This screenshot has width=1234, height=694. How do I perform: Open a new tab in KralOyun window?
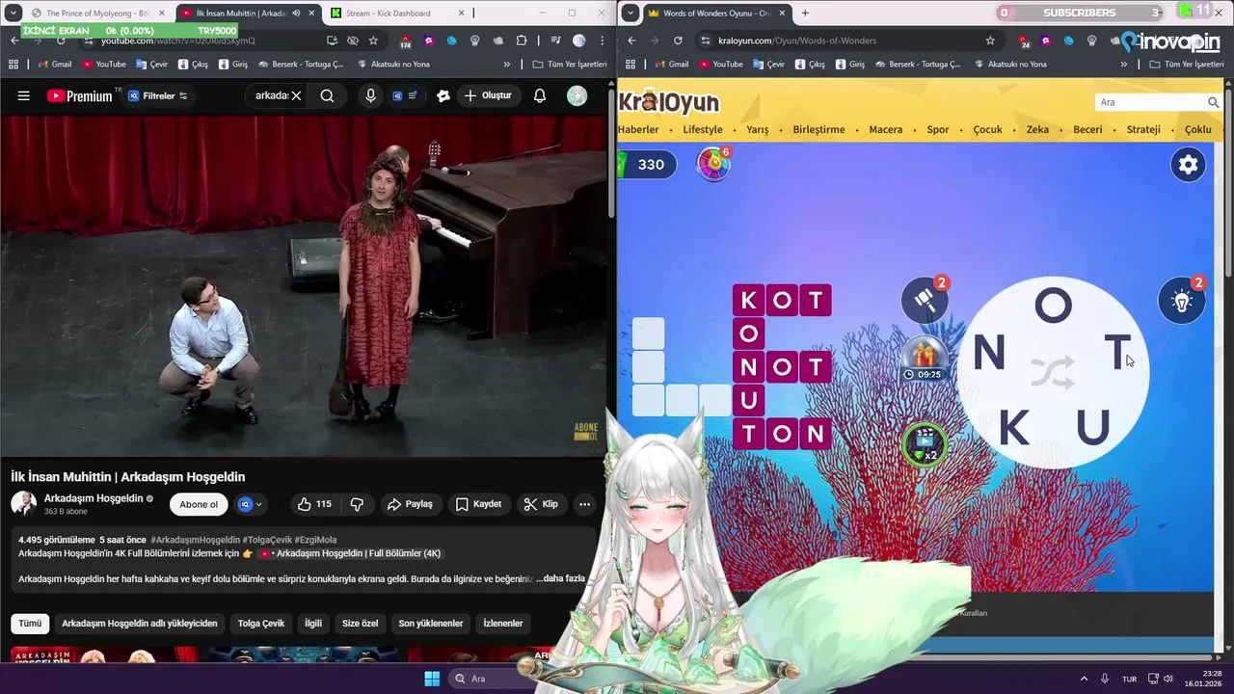(805, 13)
